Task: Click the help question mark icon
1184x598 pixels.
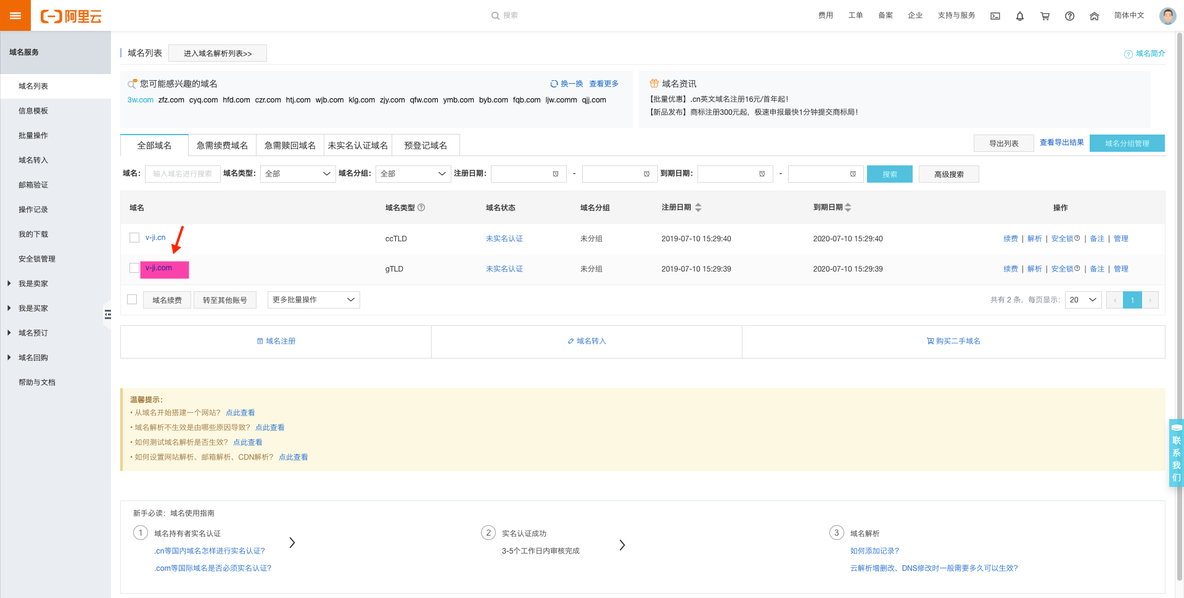Action: 1069,16
